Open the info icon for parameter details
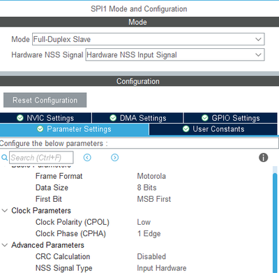 click(x=264, y=158)
